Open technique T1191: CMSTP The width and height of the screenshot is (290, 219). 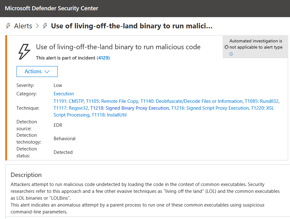tap(69, 101)
